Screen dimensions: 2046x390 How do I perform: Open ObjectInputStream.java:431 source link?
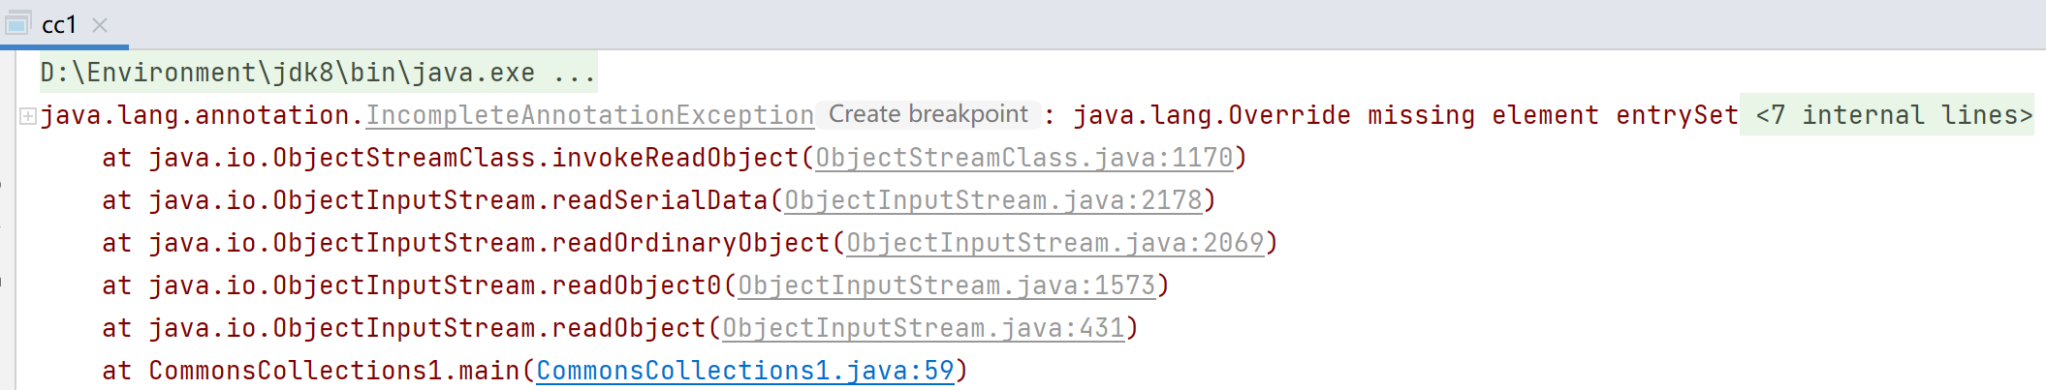923,328
